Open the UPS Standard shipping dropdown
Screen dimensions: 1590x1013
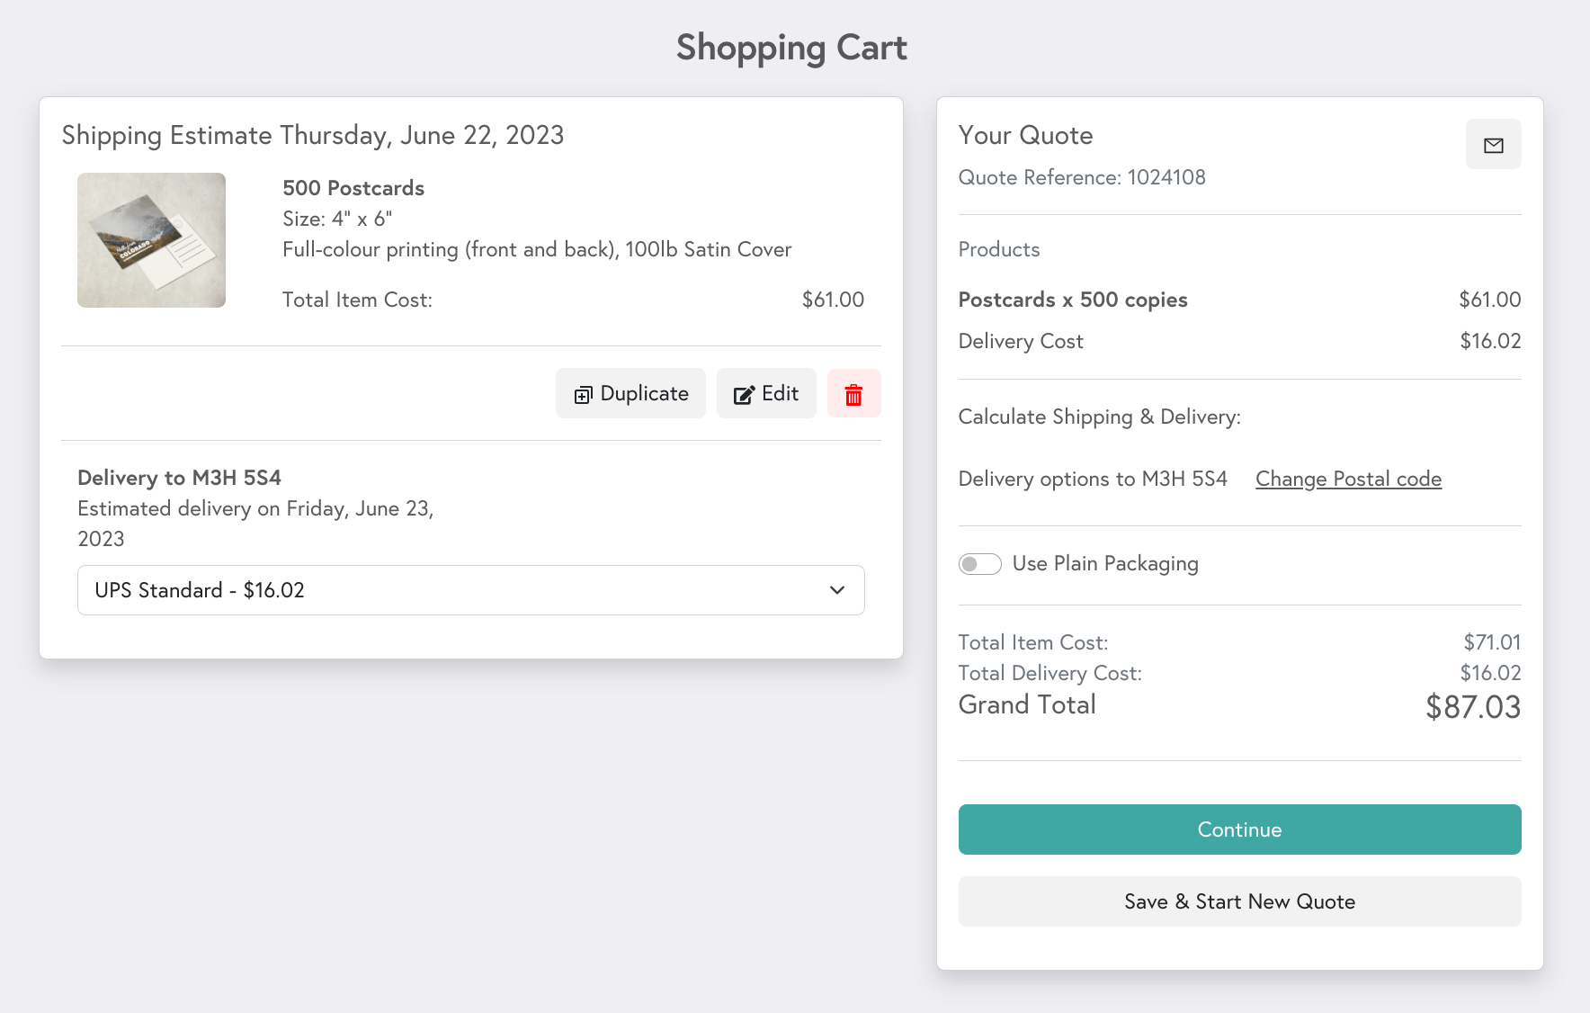click(470, 590)
